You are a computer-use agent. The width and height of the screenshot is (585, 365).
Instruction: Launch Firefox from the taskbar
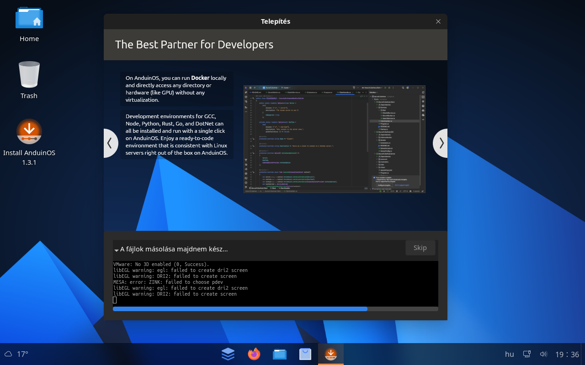[x=254, y=354]
